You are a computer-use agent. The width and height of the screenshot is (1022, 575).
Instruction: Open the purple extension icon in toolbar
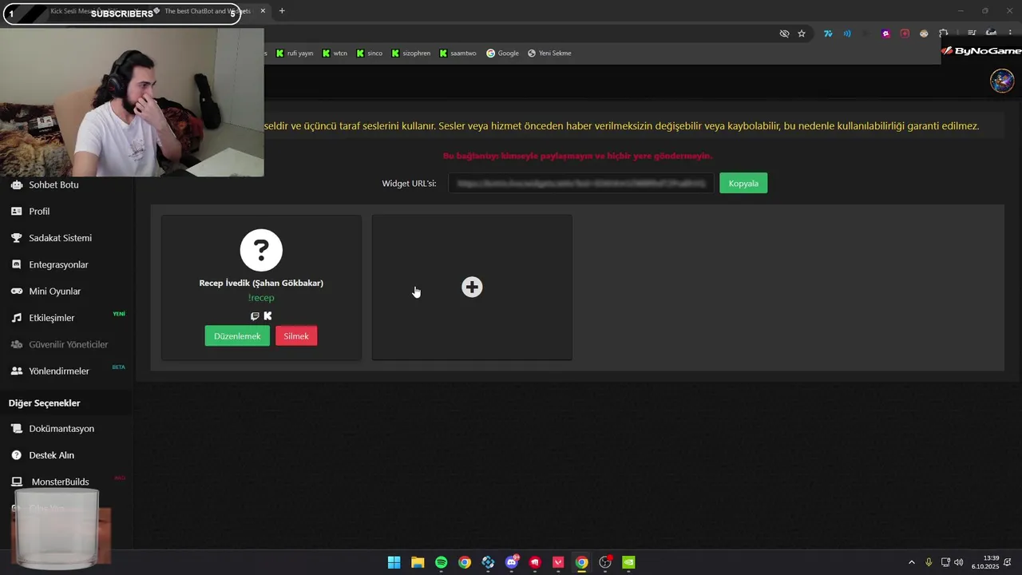[885, 34]
